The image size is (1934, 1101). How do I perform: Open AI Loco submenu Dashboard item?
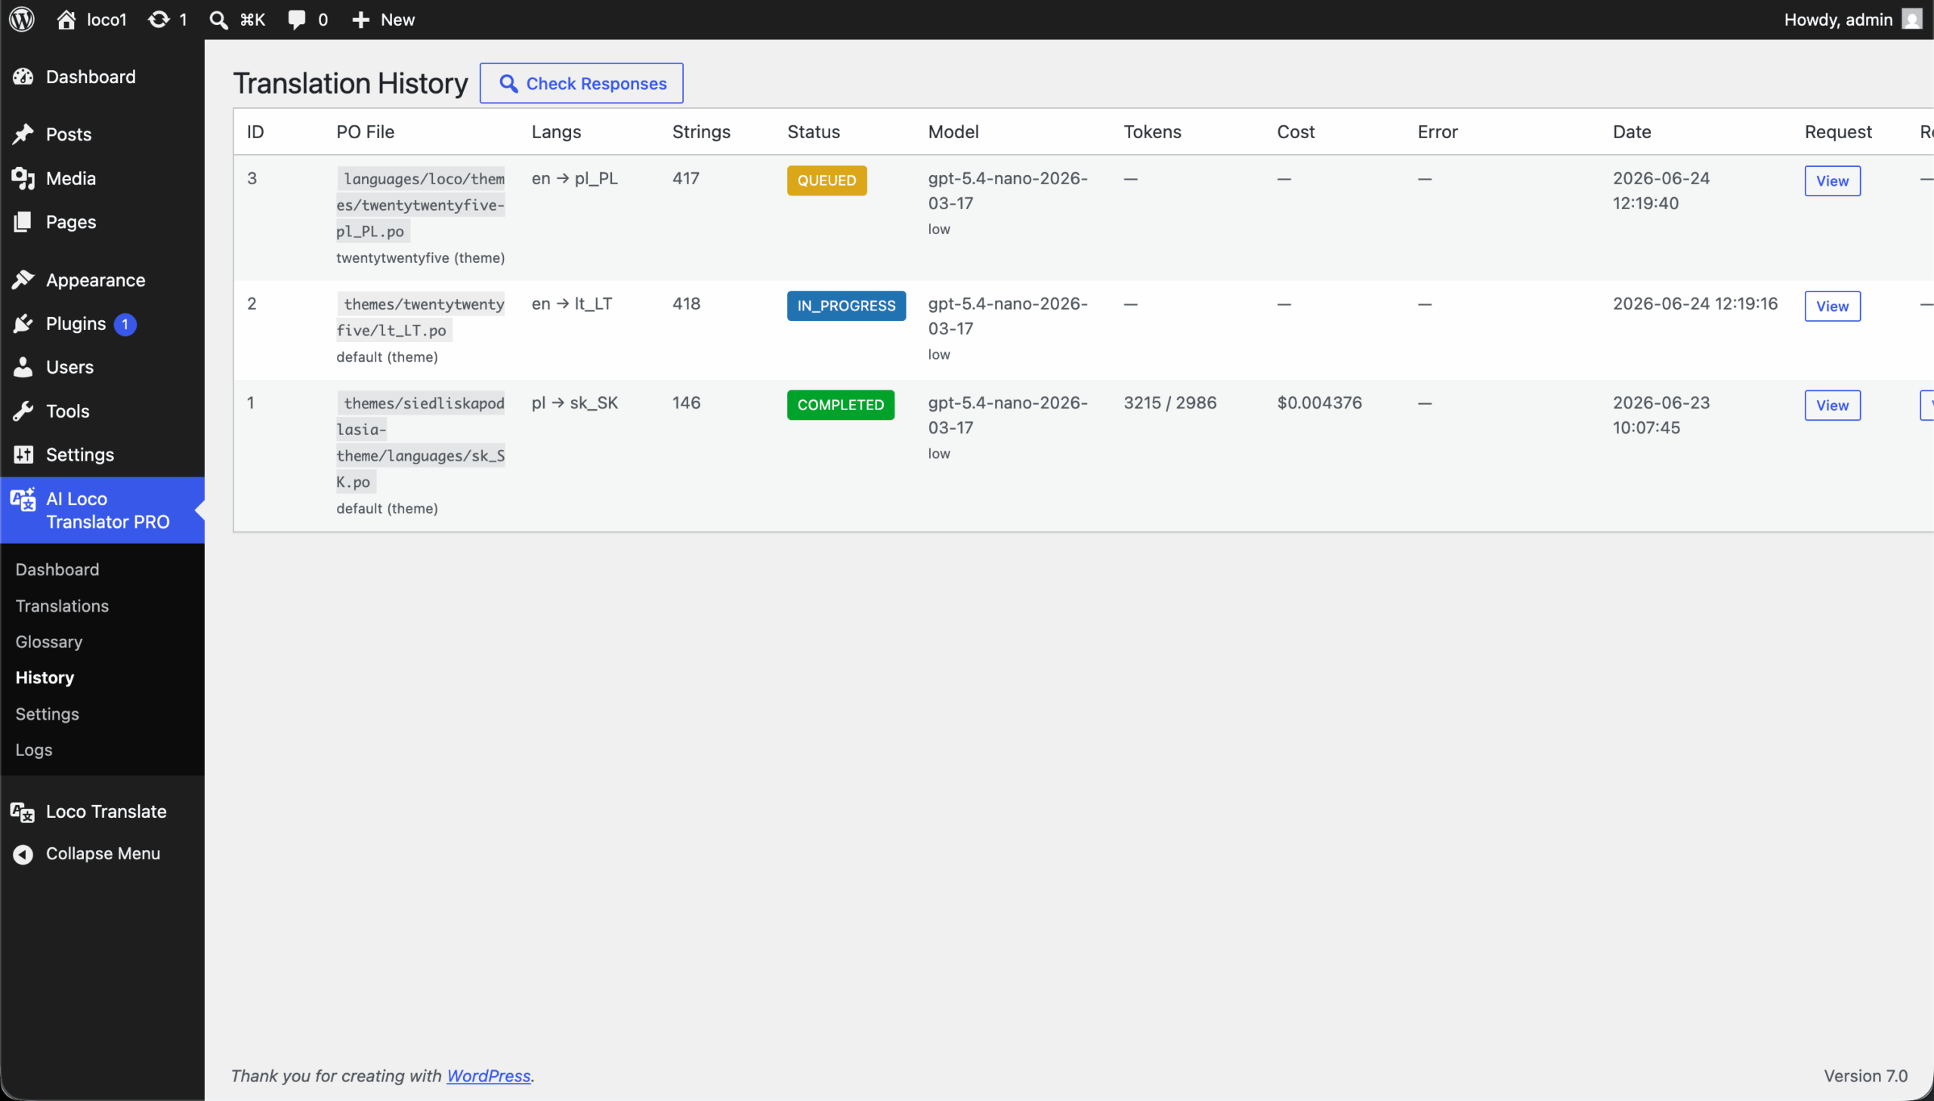[x=57, y=569]
